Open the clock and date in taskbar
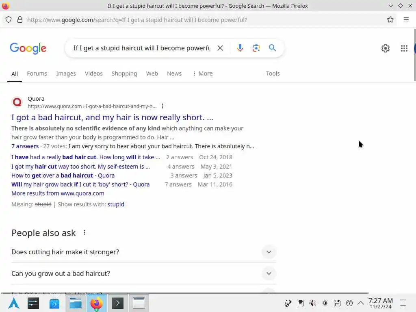This screenshot has width=416, height=312. coord(381,303)
